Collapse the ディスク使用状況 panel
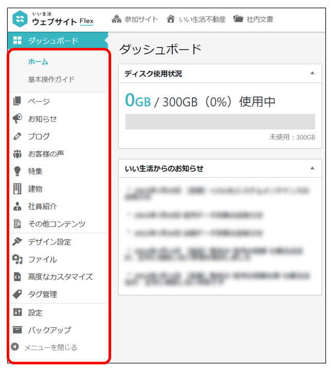This screenshot has height=369, width=331. [x=312, y=74]
